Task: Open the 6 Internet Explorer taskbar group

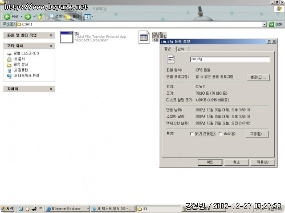Action: click(68, 209)
